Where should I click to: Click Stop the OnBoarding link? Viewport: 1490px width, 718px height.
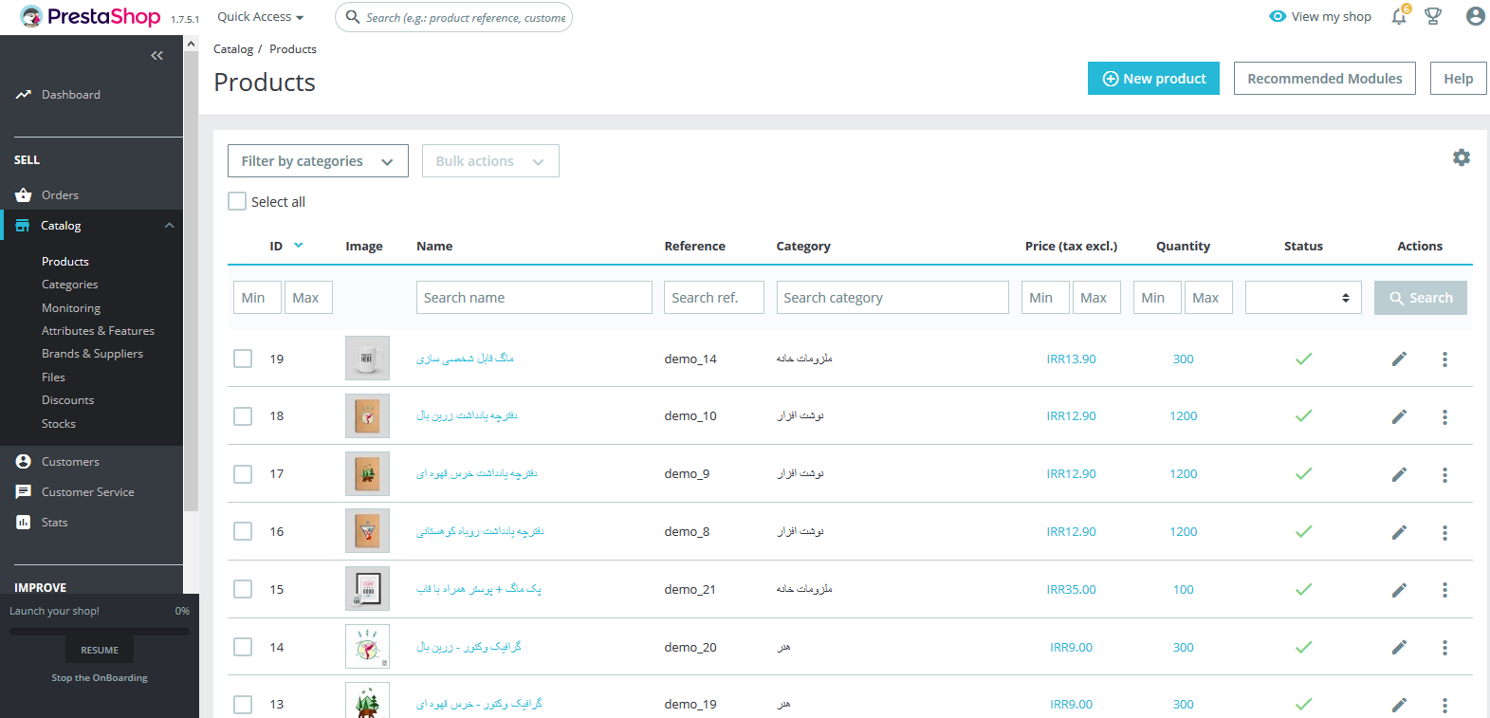pos(100,678)
